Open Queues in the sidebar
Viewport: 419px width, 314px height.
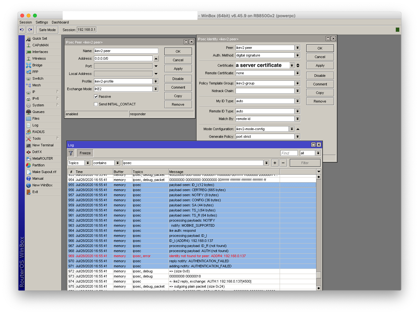[38, 112]
